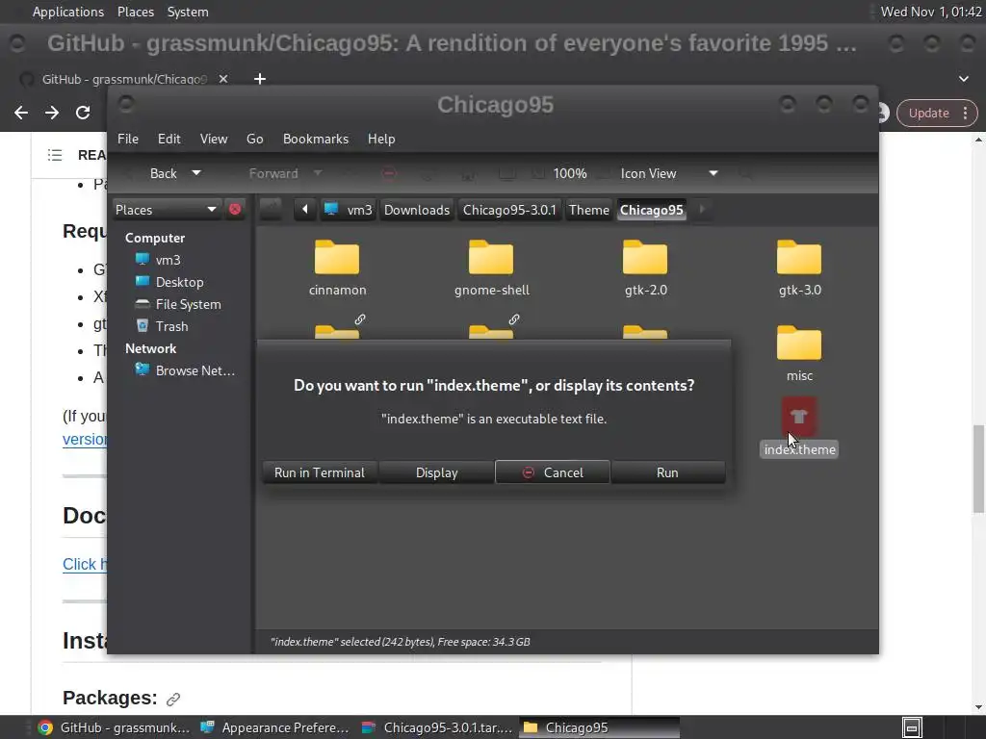The image size is (986, 739).
Task: Switch to Appearance Preferences in taskbar
Action: click(x=274, y=727)
